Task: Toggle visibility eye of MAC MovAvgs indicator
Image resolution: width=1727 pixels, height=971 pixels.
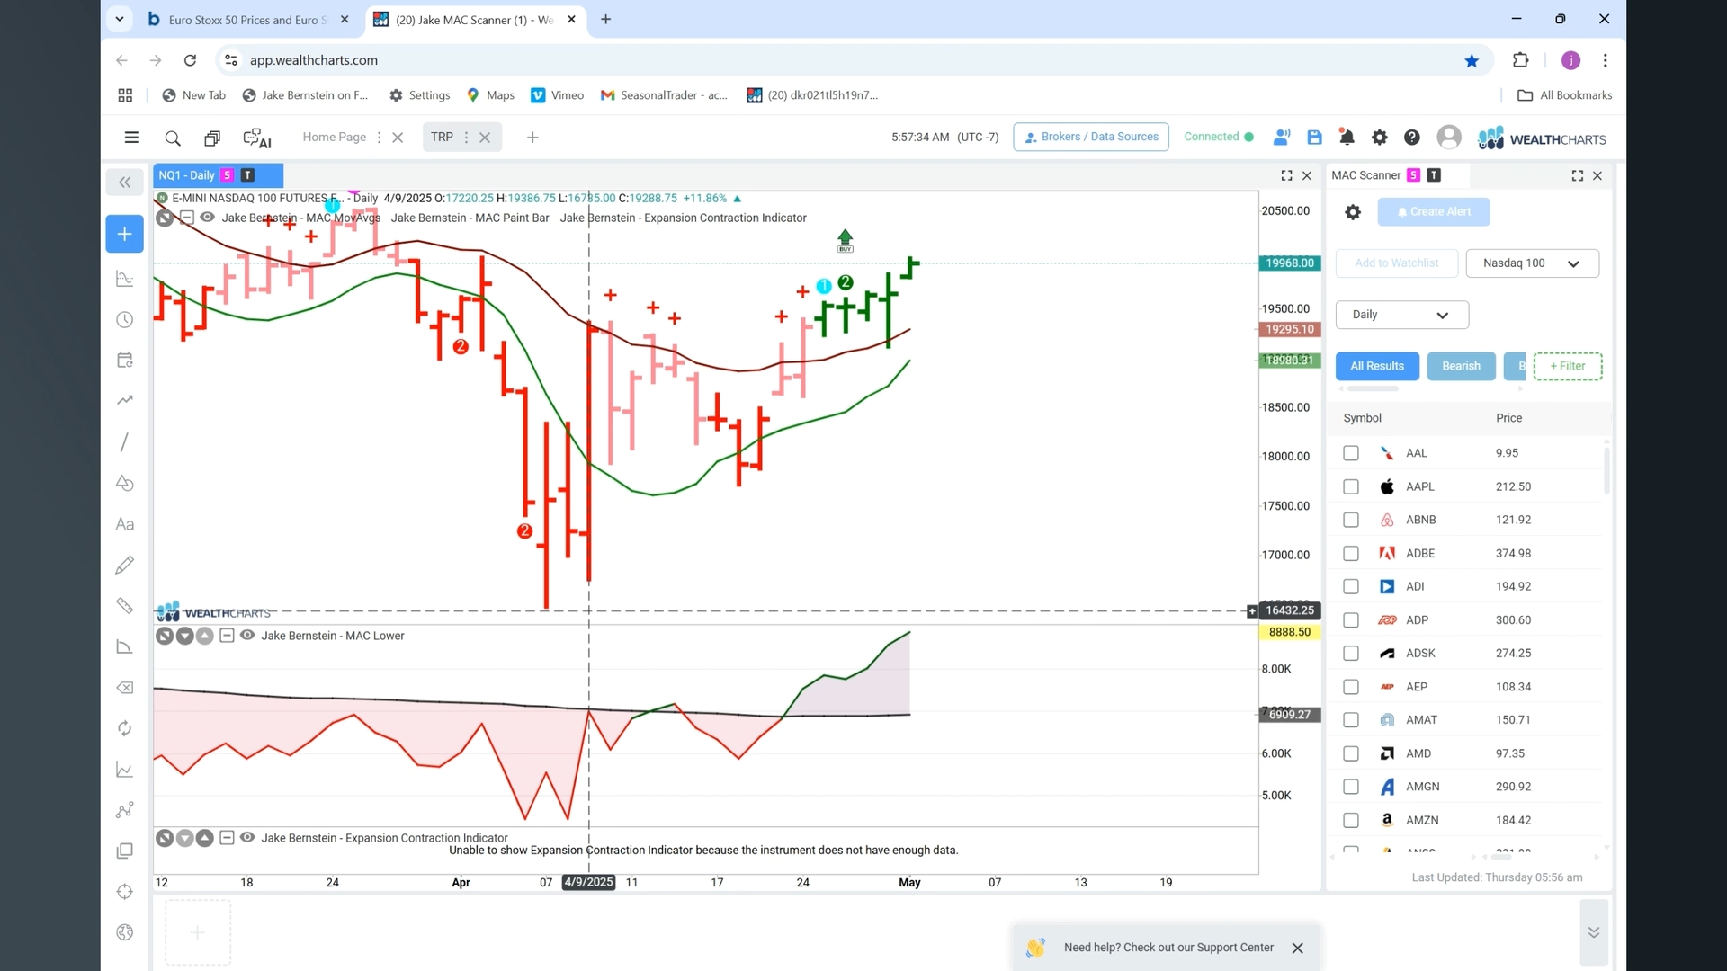Action: pyautogui.click(x=207, y=218)
